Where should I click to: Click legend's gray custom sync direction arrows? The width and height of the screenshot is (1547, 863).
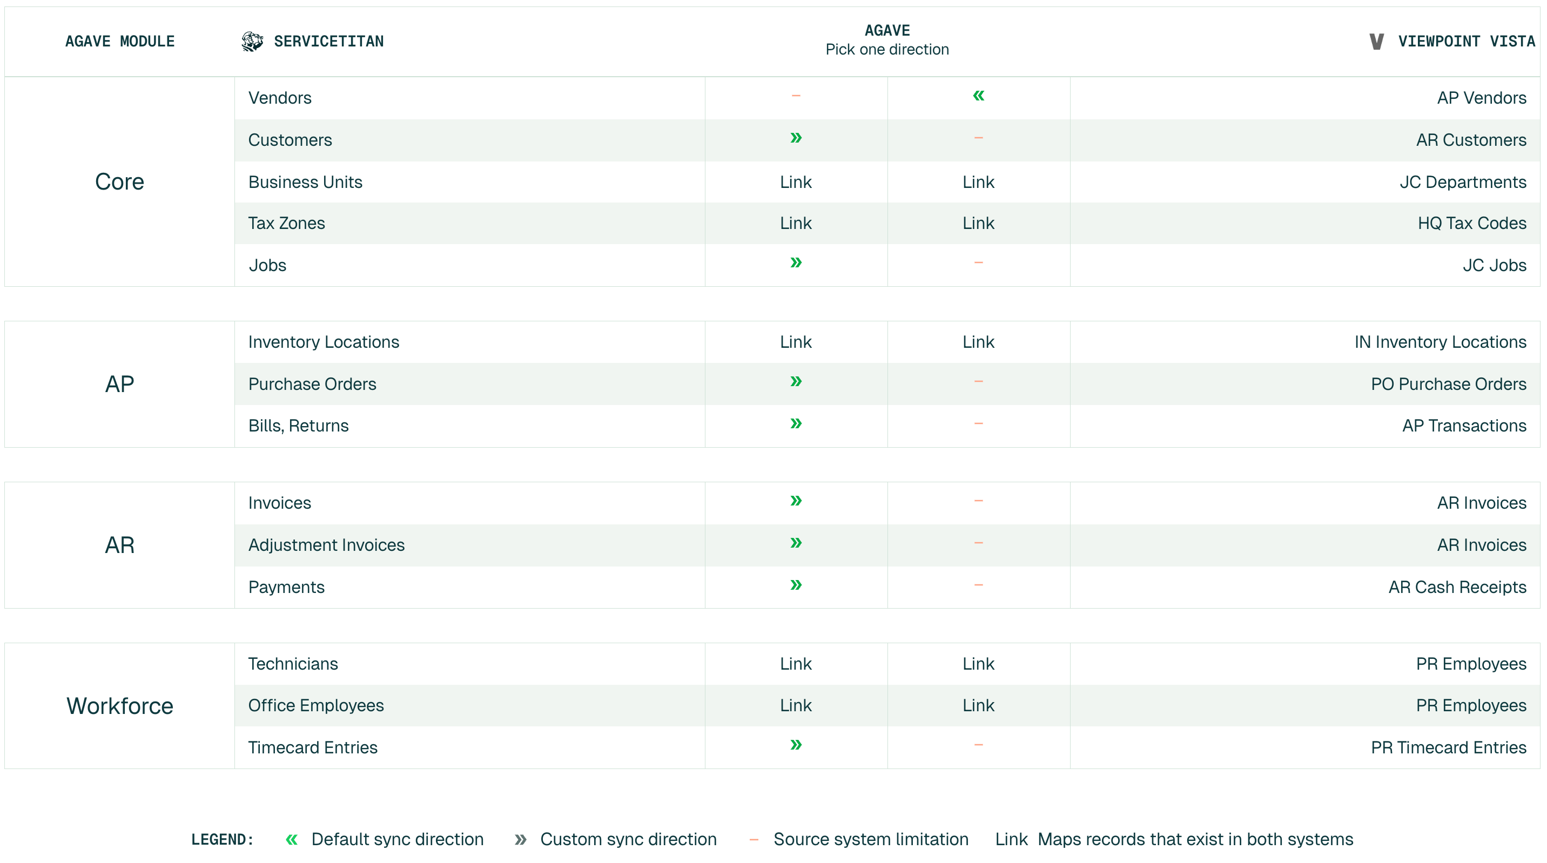[521, 840]
